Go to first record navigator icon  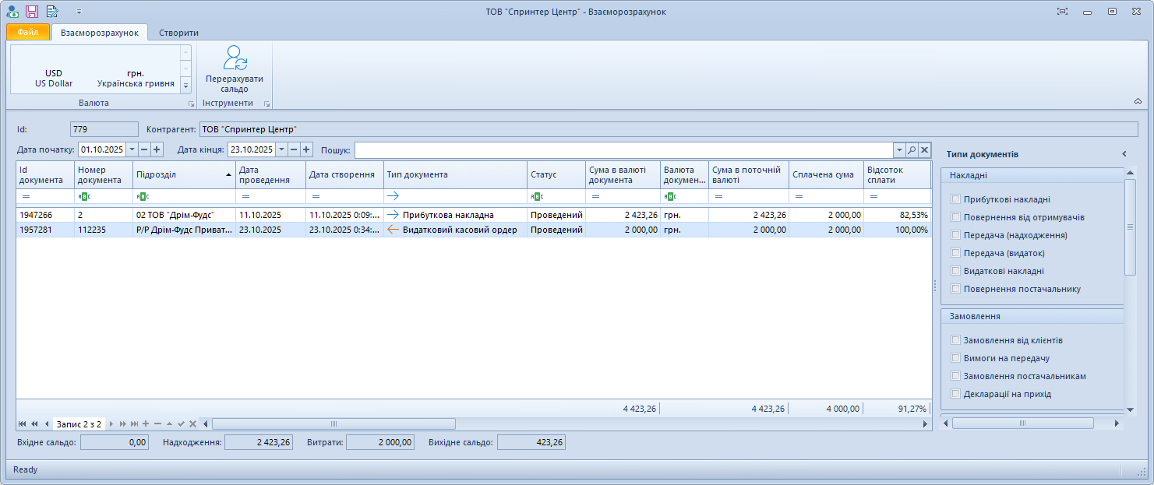[23, 424]
